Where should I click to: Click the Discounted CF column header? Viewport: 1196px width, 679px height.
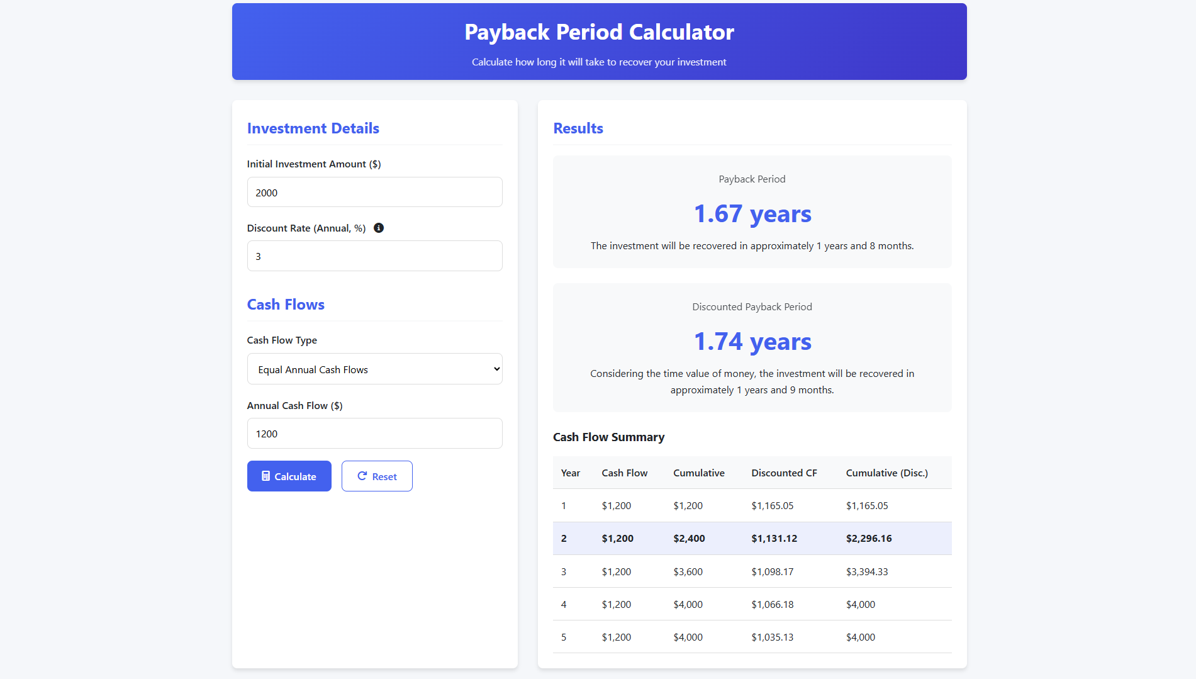[x=785, y=473]
